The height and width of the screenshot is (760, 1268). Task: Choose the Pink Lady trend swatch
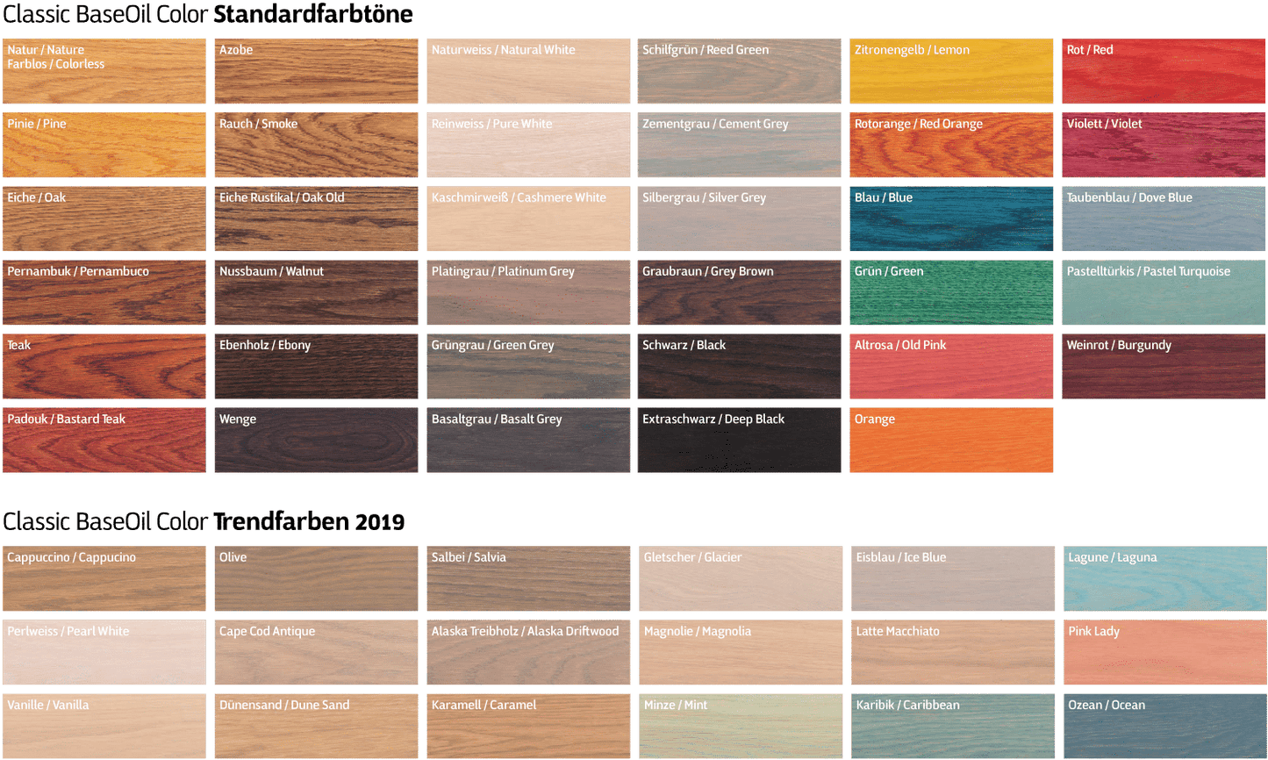click(x=1164, y=653)
